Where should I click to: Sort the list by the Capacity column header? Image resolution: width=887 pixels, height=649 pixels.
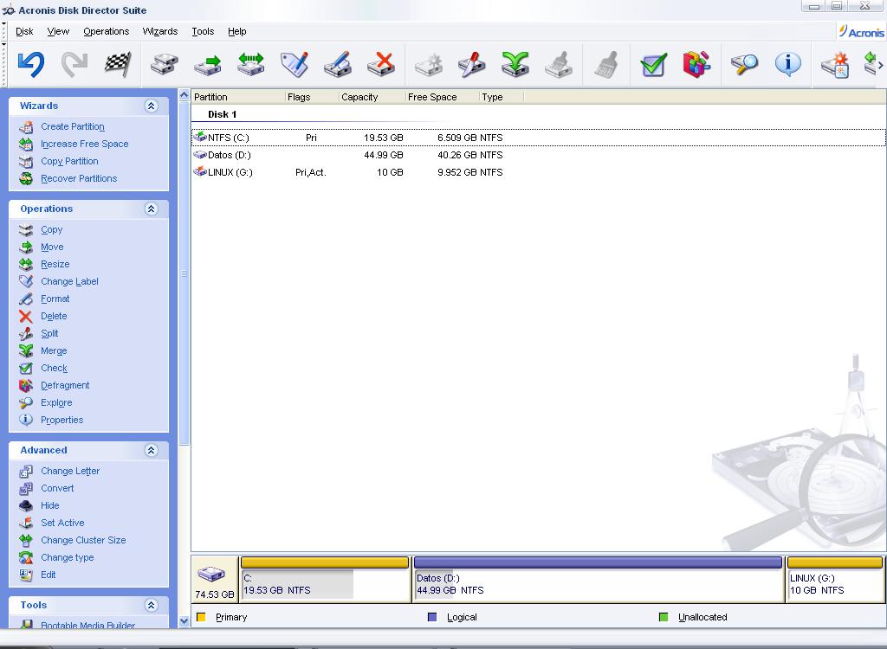[x=372, y=97]
